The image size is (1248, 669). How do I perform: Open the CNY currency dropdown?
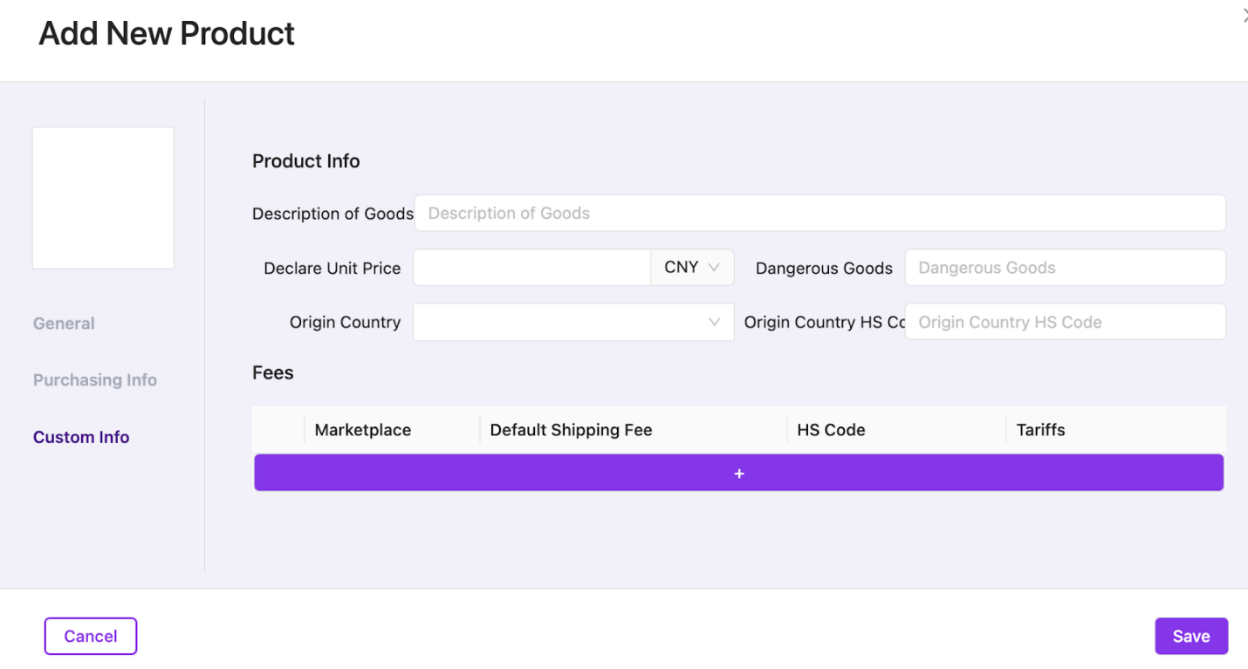(692, 268)
